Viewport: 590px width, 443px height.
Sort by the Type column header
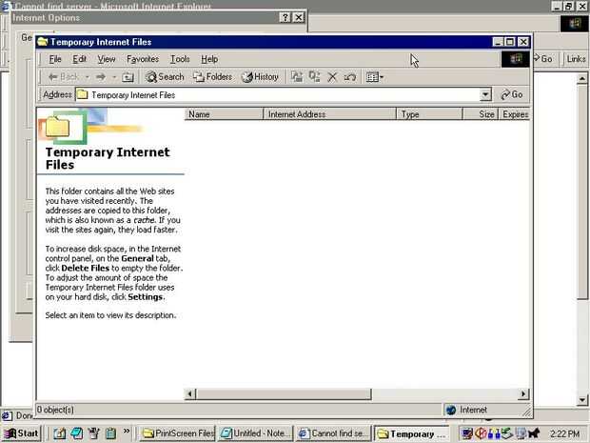[x=429, y=114]
